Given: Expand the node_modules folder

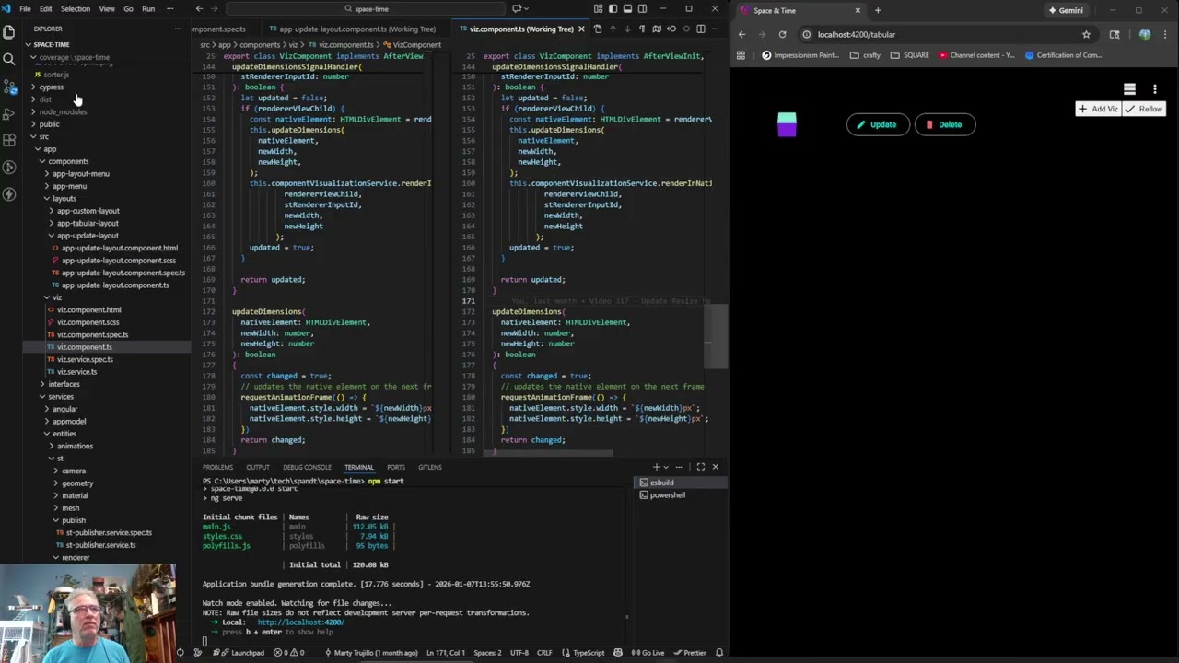Looking at the screenshot, I should pyautogui.click(x=63, y=111).
